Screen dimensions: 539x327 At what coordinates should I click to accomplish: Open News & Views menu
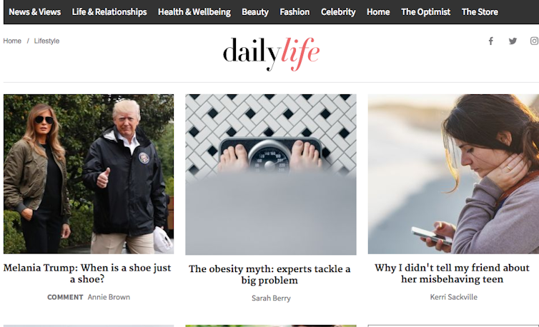click(x=35, y=12)
